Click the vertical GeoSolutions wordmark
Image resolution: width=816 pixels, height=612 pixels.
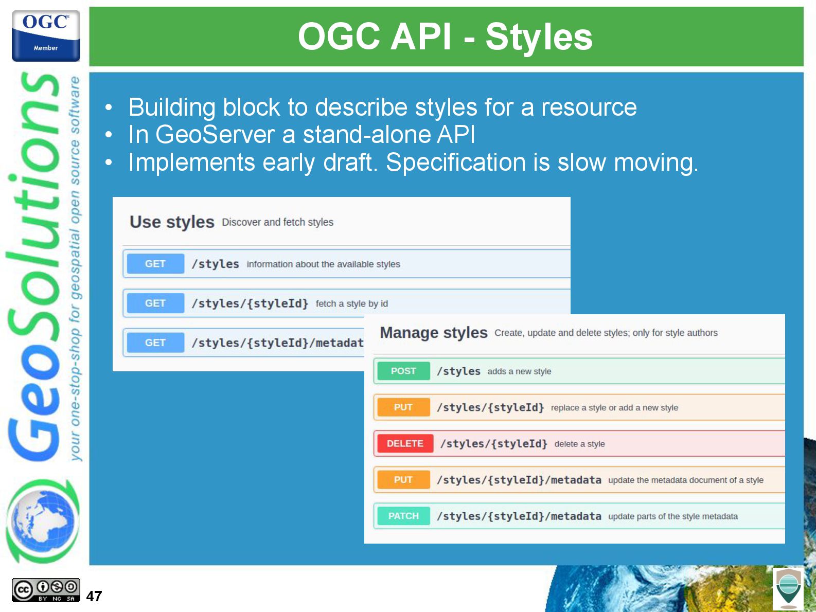[x=33, y=266]
